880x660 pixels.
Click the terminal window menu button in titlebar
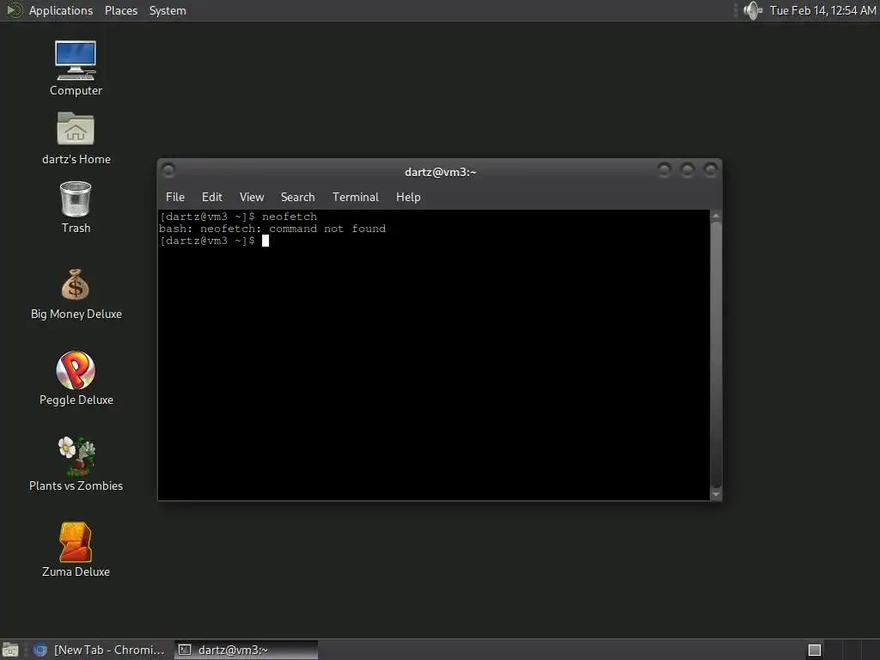click(168, 169)
